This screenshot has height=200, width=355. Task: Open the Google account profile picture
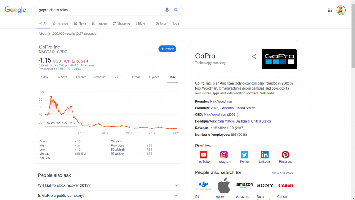[x=341, y=10]
